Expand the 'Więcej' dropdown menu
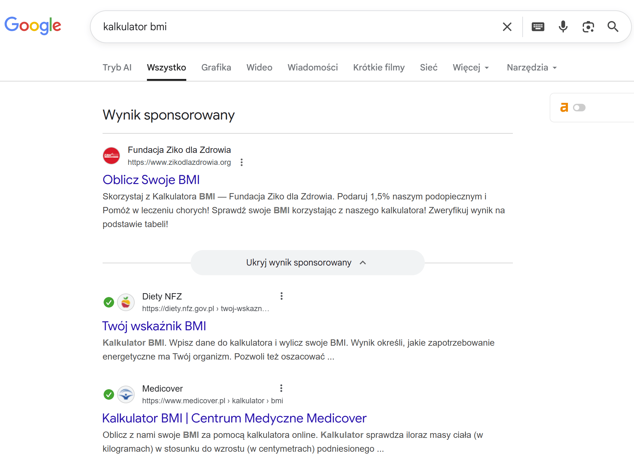Image resolution: width=634 pixels, height=469 pixels. [471, 68]
